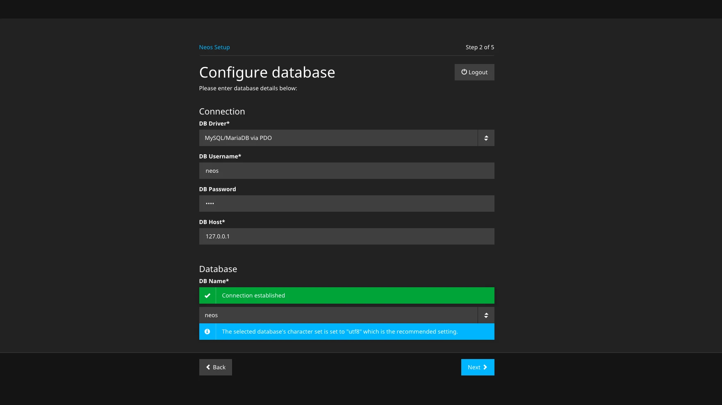Click the 'DB Password' label

[x=218, y=189]
